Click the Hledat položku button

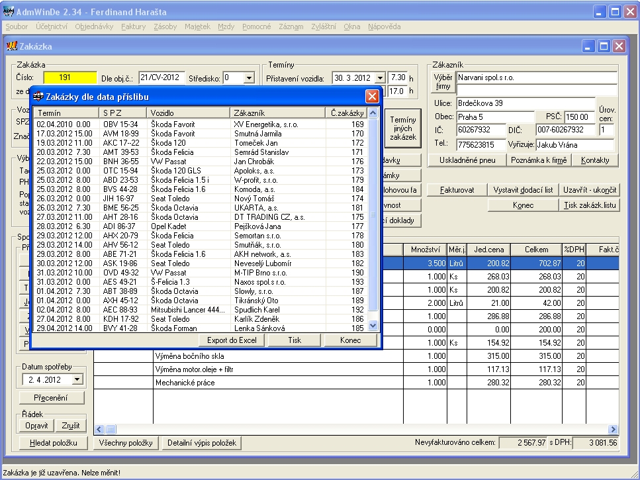click(54, 443)
